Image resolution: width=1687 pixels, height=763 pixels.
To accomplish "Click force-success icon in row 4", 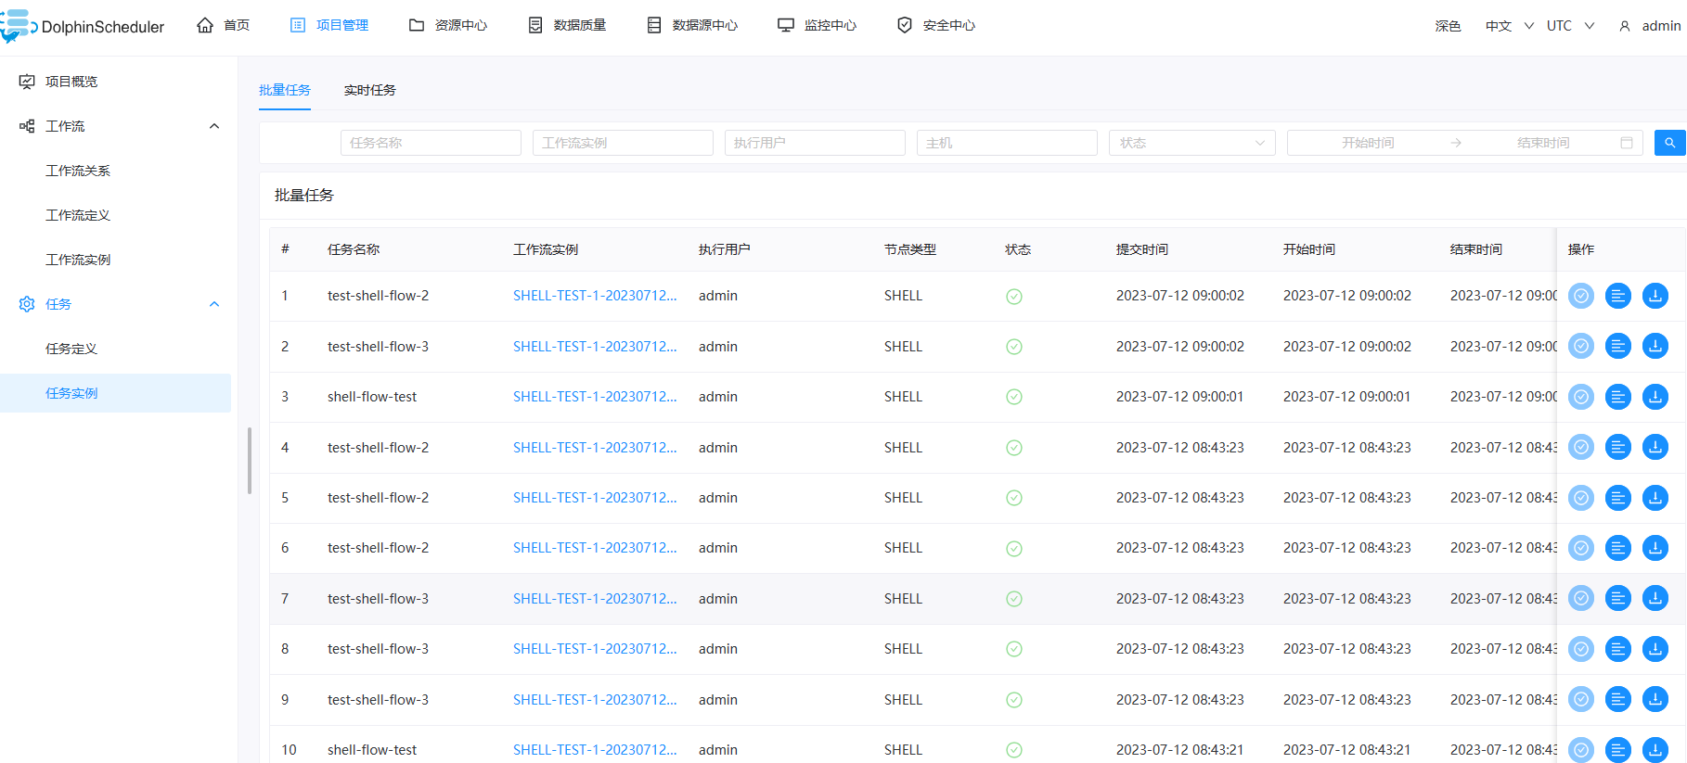I will tap(1581, 447).
